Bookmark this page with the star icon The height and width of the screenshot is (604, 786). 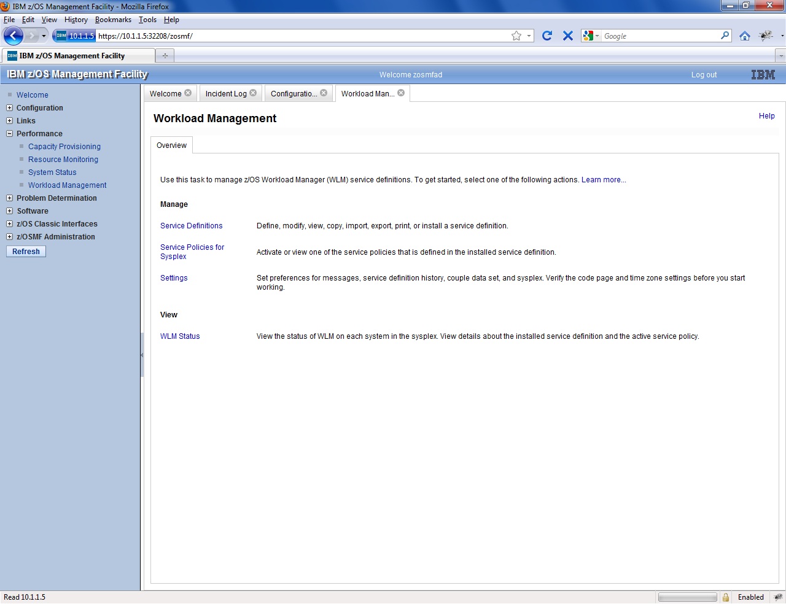[516, 36]
